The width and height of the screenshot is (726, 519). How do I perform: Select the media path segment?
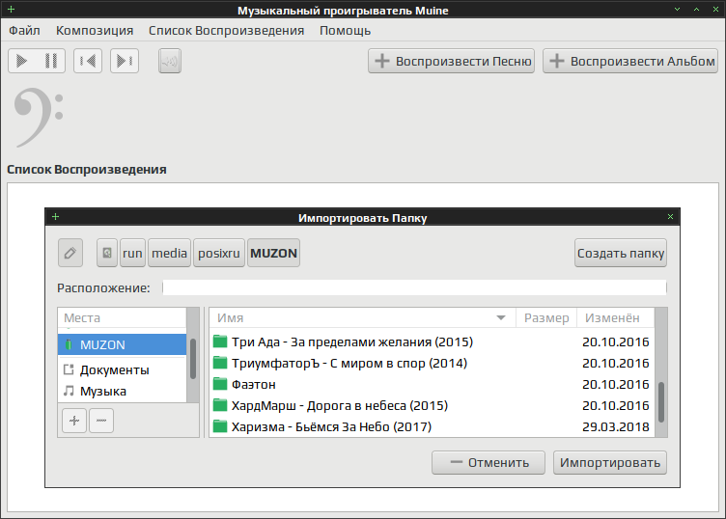click(x=169, y=253)
